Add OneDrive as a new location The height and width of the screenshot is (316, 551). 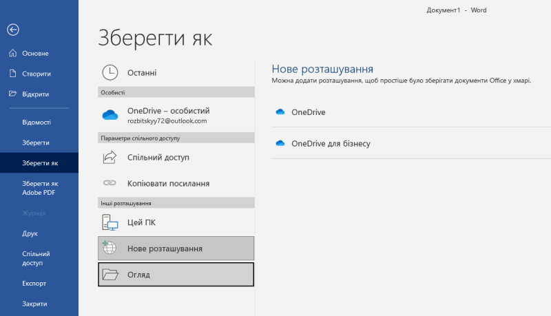tap(308, 112)
